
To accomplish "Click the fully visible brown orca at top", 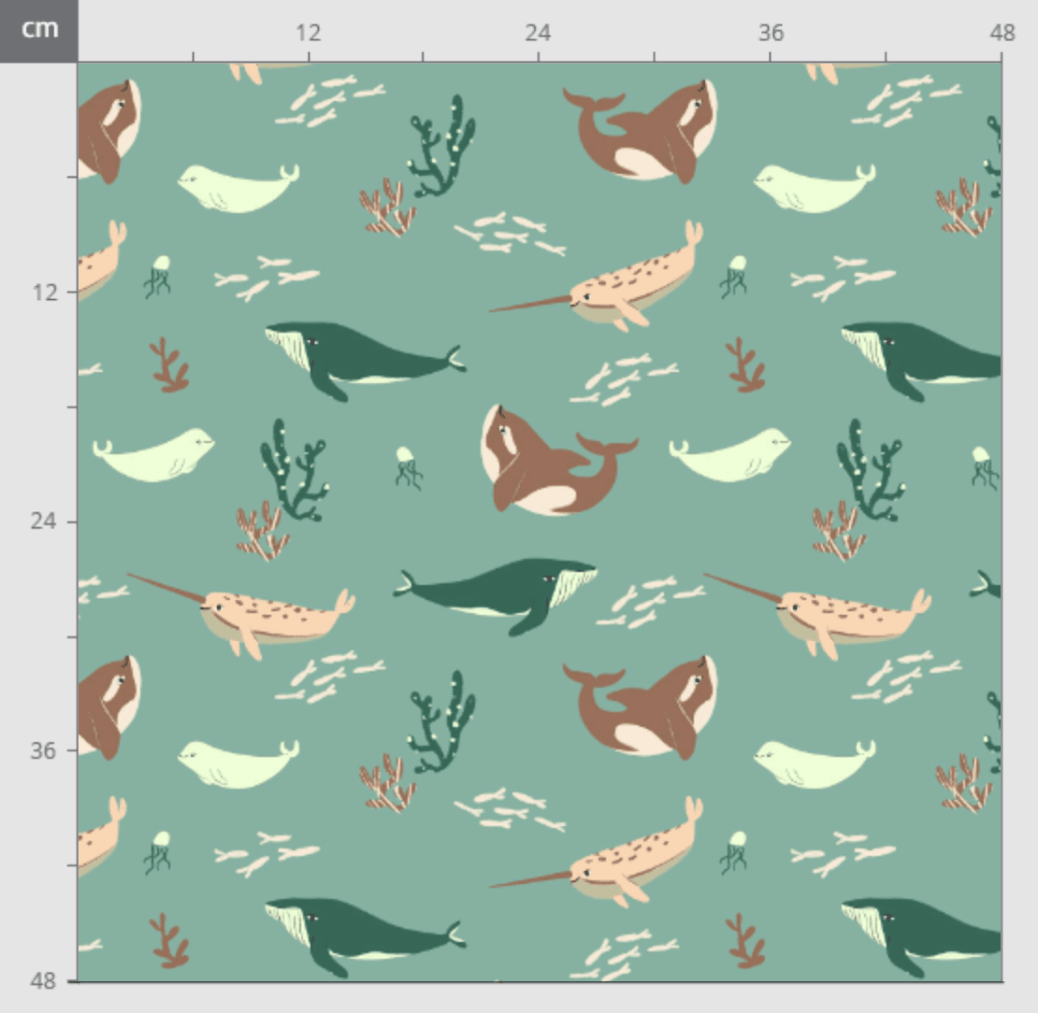I will click(647, 131).
